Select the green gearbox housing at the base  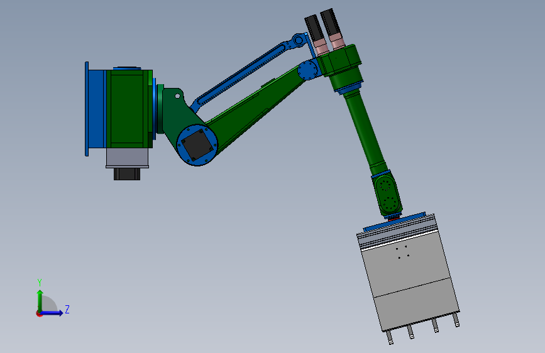(x=129, y=109)
